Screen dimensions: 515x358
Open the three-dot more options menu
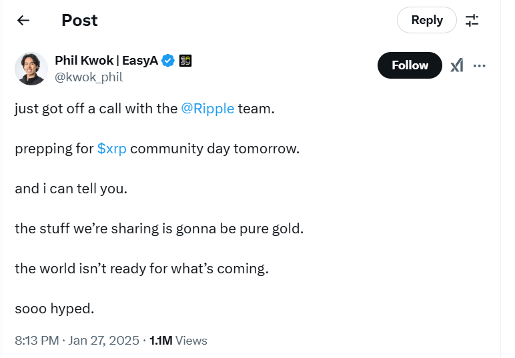(479, 65)
